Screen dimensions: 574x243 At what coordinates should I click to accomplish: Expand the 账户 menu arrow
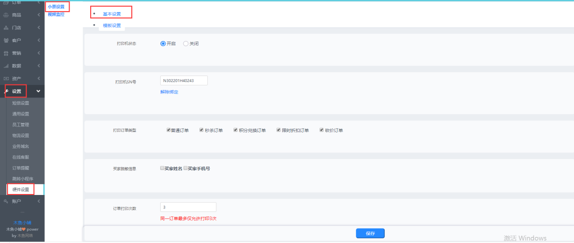[x=38, y=201]
